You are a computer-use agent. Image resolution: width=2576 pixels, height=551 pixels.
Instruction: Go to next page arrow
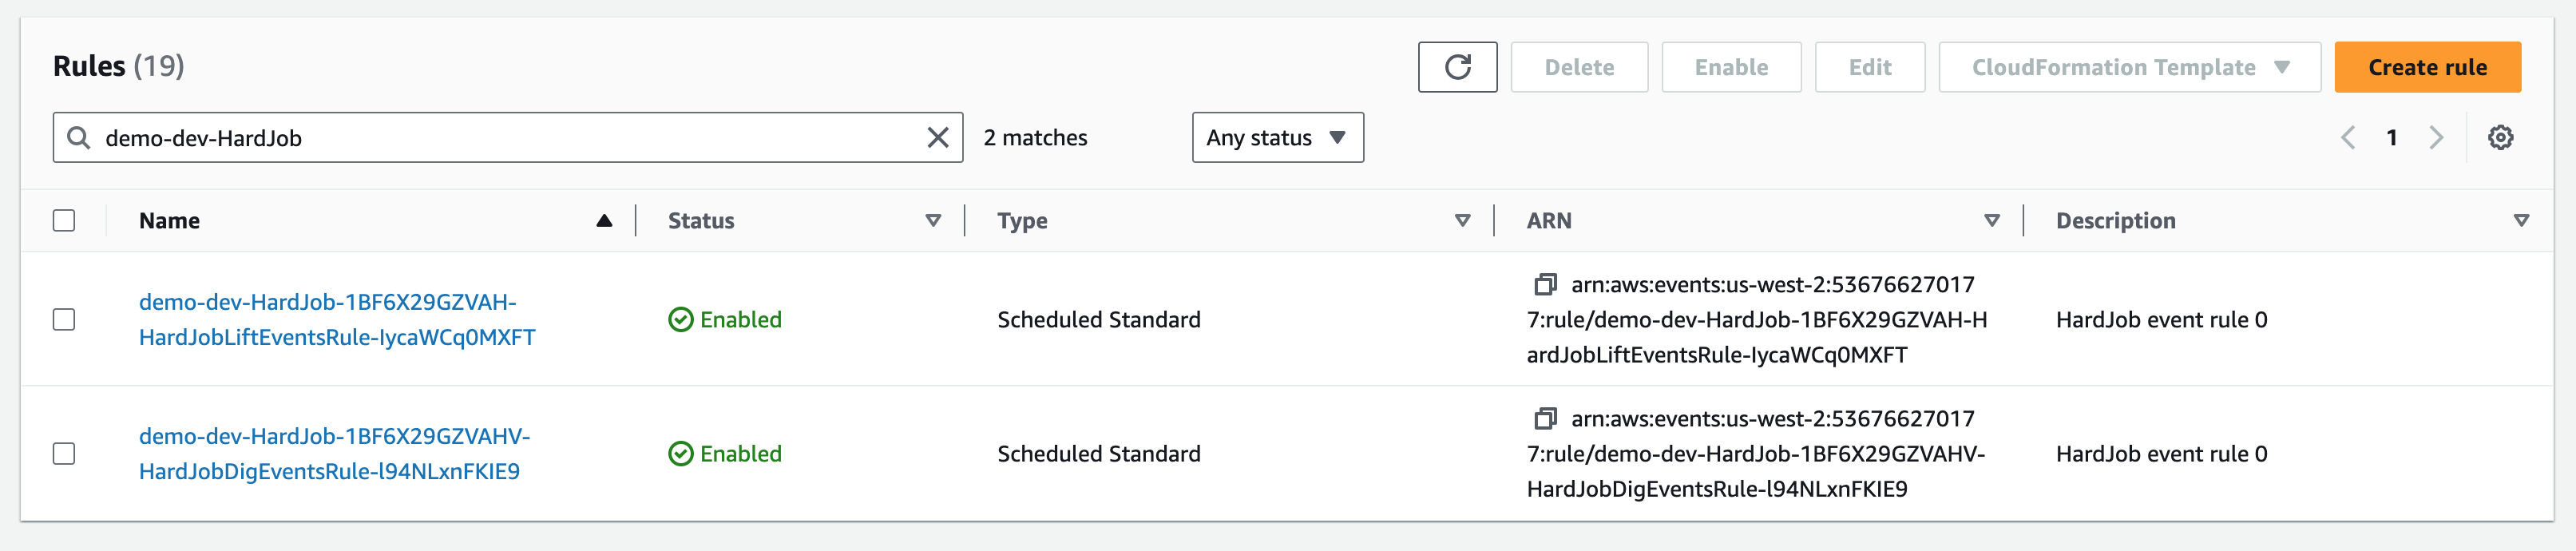pyautogui.click(x=2436, y=137)
